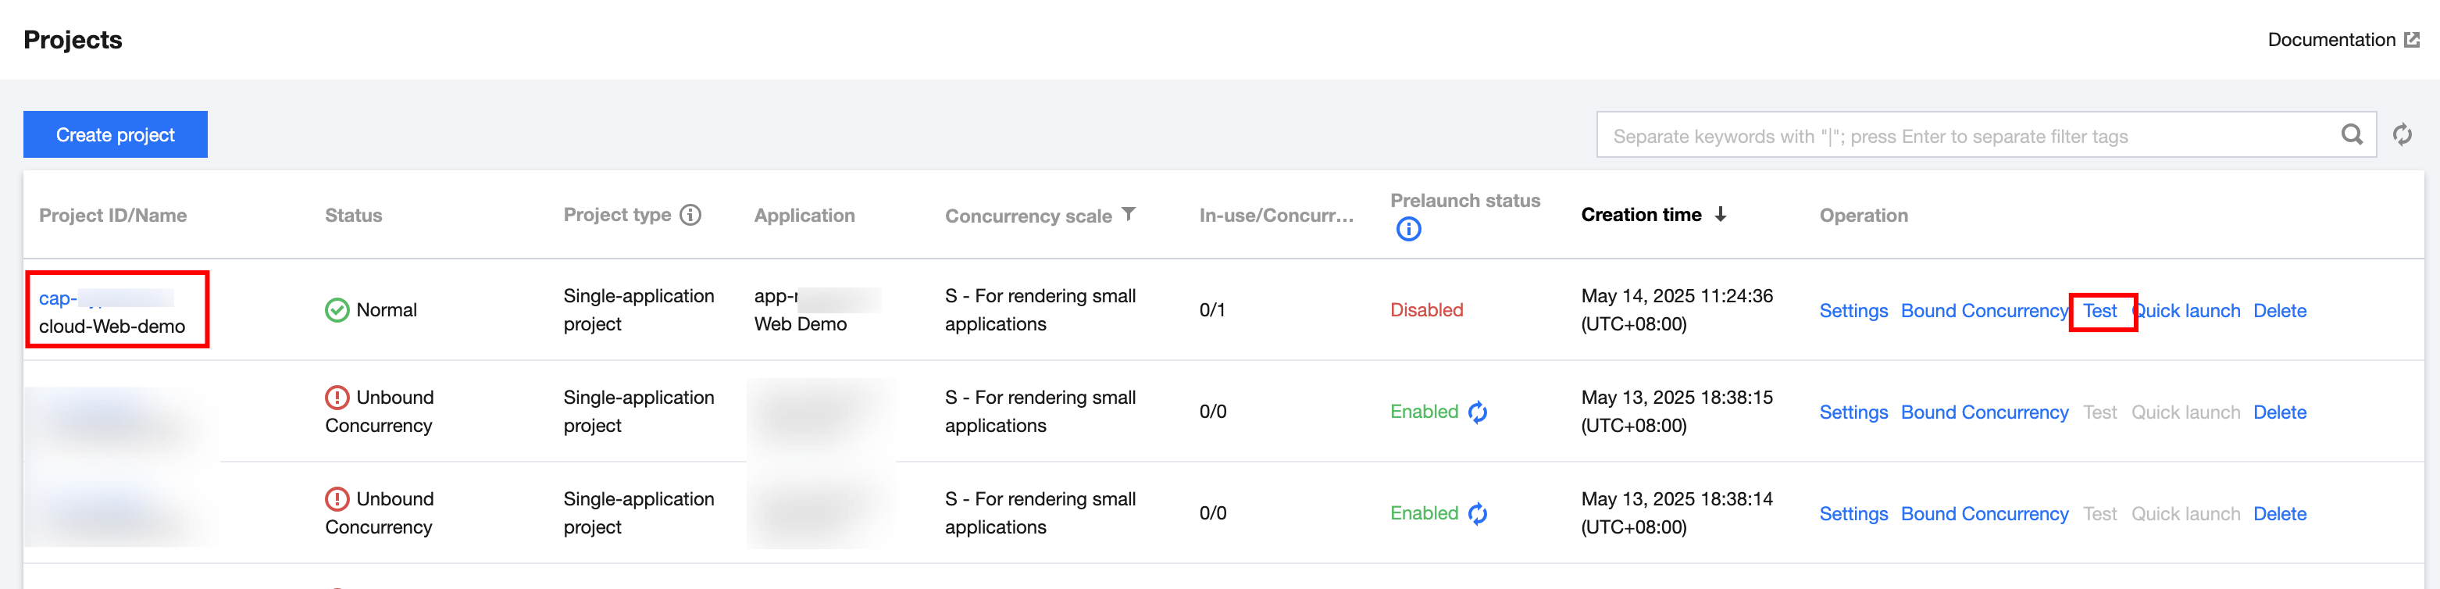This screenshot has width=2440, height=589.
Task: Delete the cloud-Web-demo project
Action: (2279, 311)
